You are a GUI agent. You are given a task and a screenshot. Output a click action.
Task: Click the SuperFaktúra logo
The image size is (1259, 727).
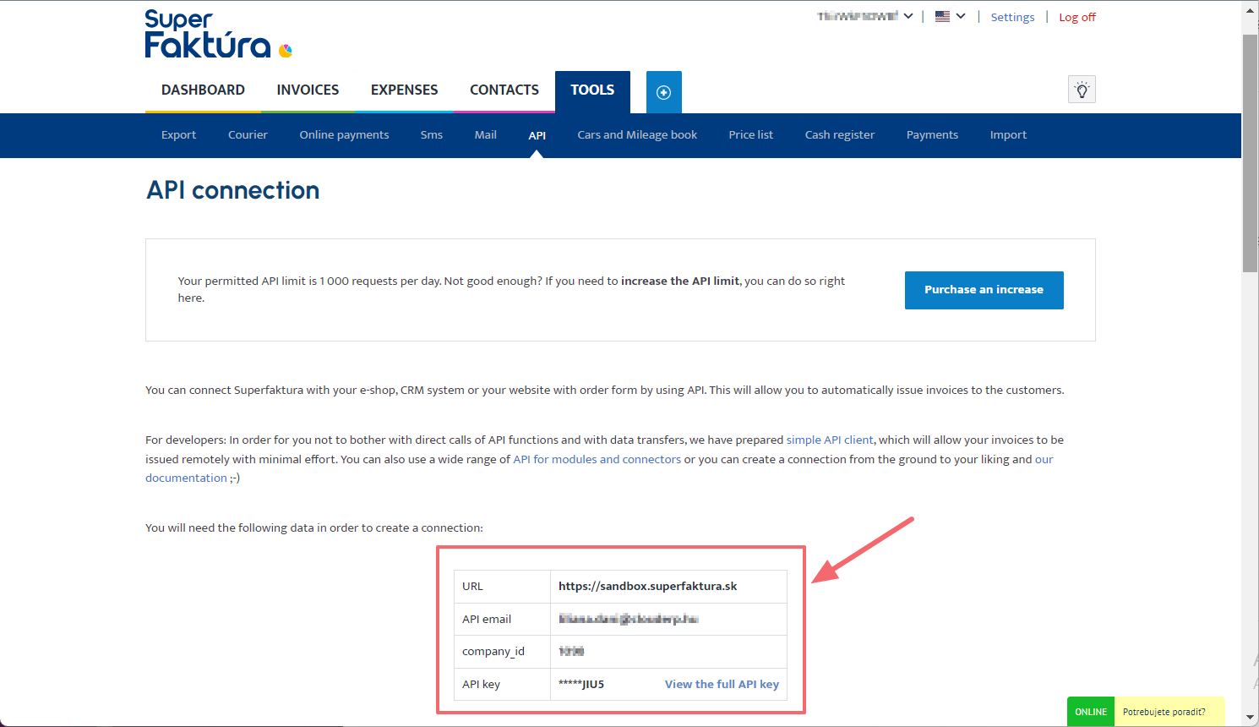(218, 34)
